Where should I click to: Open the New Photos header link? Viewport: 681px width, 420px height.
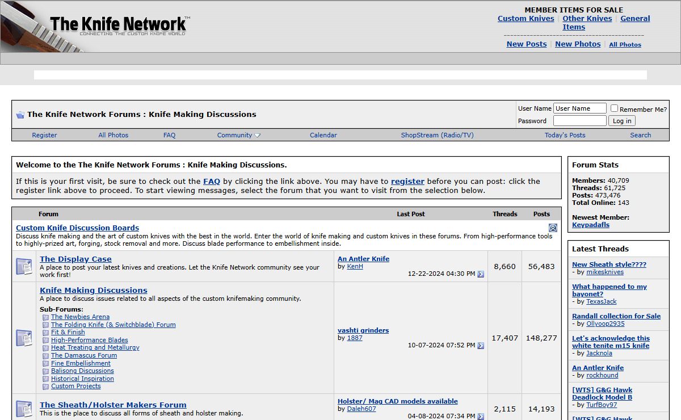pos(578,44)
